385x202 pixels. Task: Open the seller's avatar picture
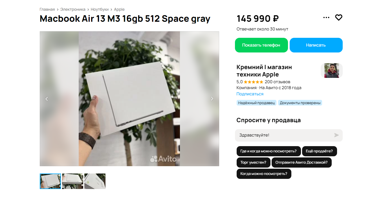(332, 71)
